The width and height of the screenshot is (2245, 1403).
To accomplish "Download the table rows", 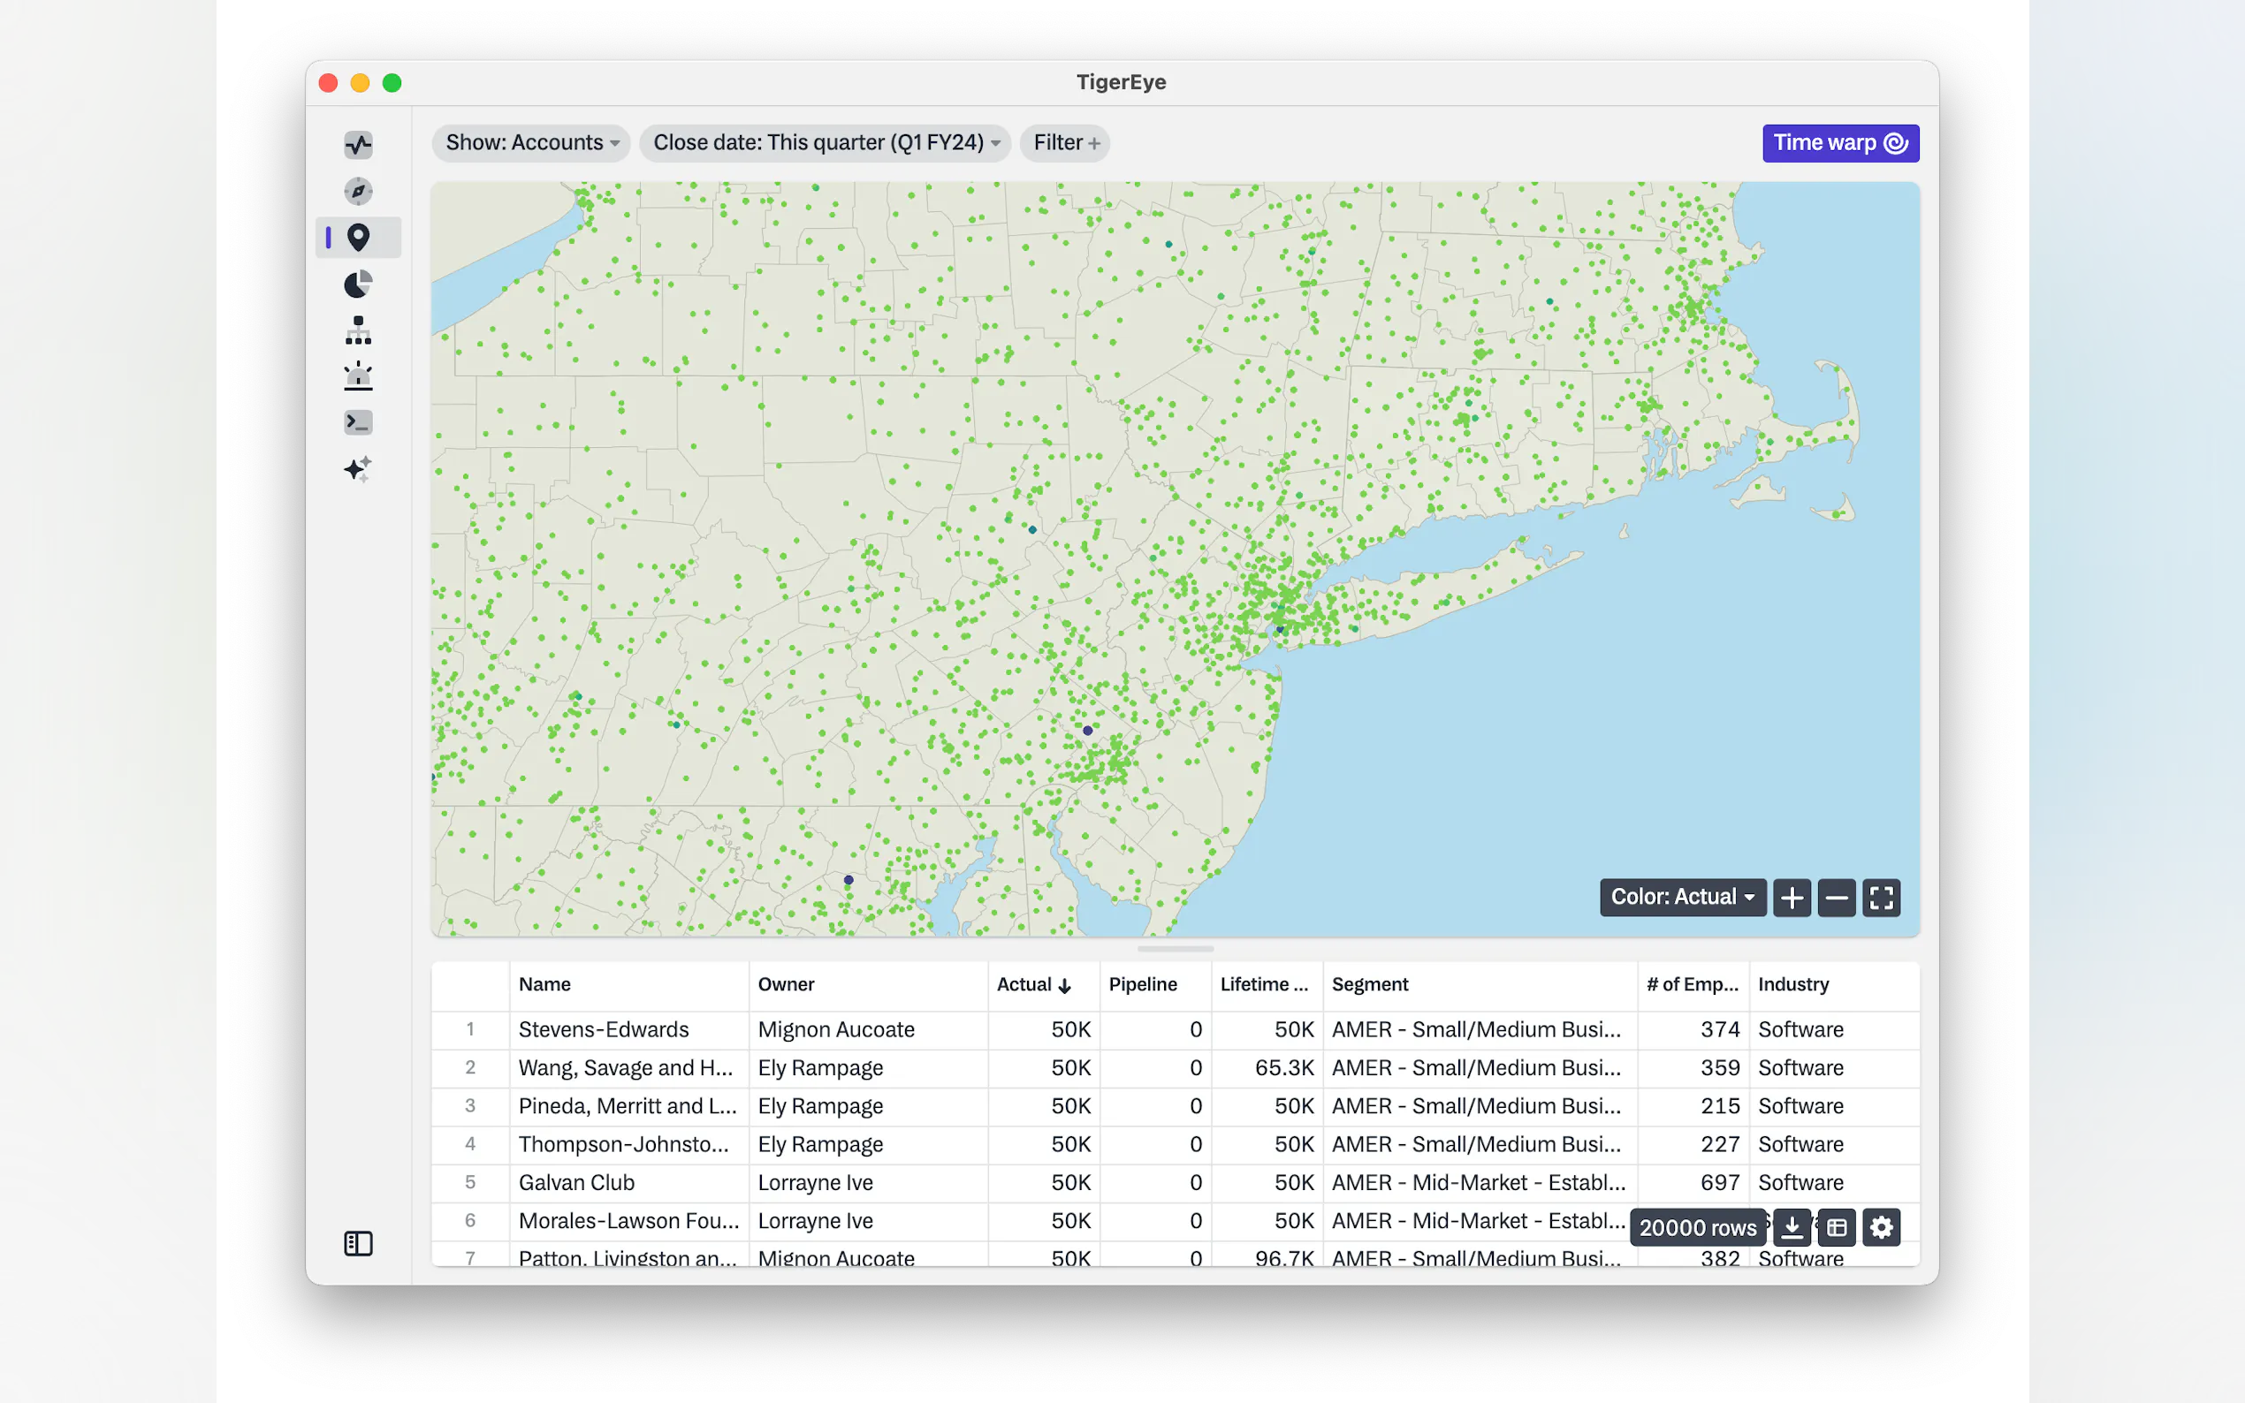I will pyautogui.click(x=1792, y=1228).
